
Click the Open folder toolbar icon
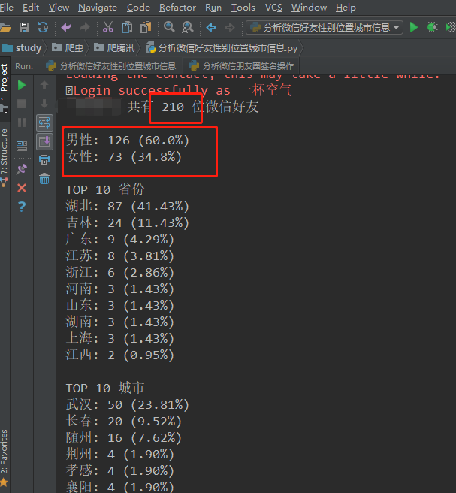(x=5, y=28)
